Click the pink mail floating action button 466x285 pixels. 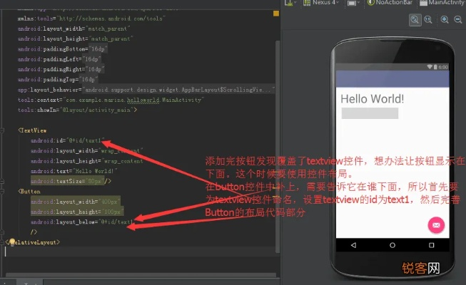coord(436,224)
